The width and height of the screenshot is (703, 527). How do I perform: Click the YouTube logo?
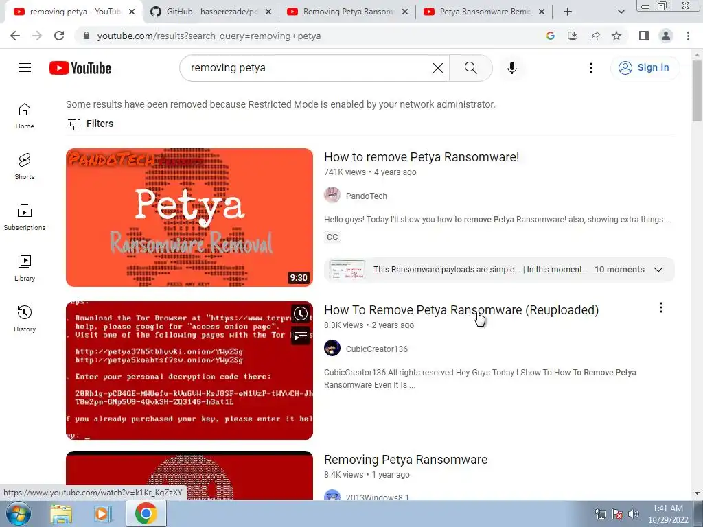click(x=80, y=68)
